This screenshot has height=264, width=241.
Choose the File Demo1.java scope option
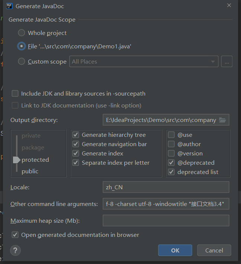point(22,46)
